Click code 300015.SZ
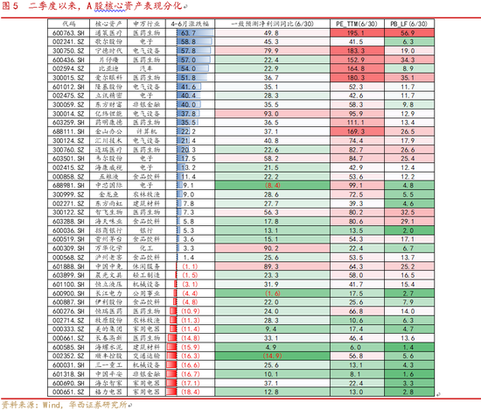Screen dimensions: 481x410 [68, 78]
